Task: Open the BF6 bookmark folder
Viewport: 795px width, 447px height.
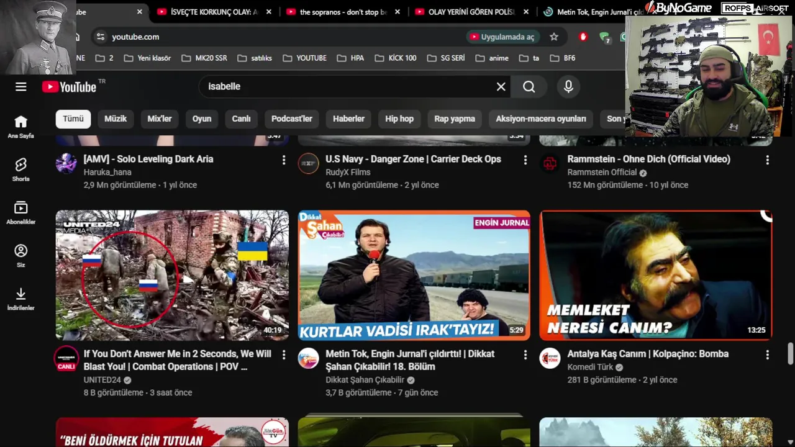Action: coord(561,58)
